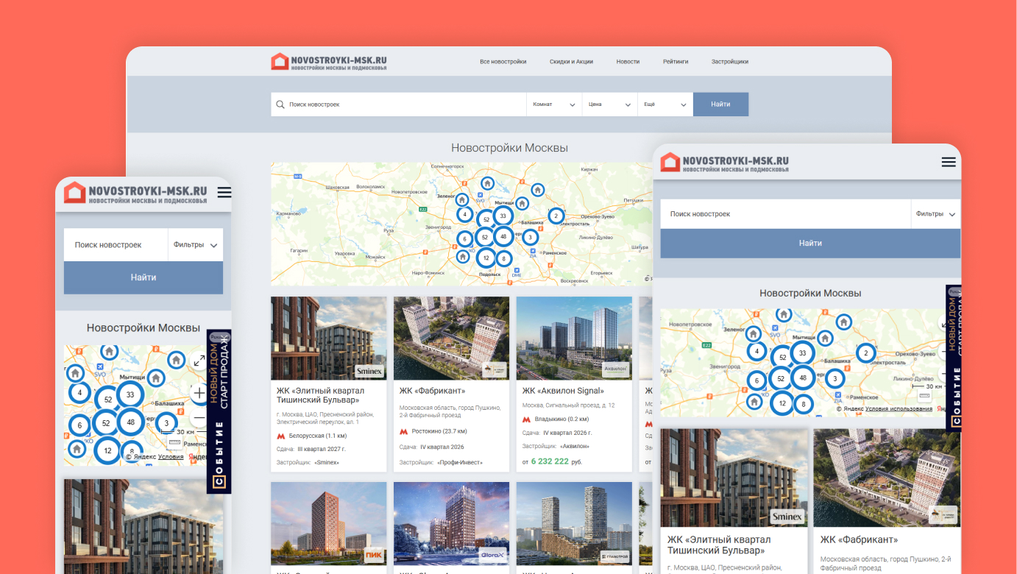Open the Sminex building photo in the desktop view
The image size is (1017, 574).
328,339
